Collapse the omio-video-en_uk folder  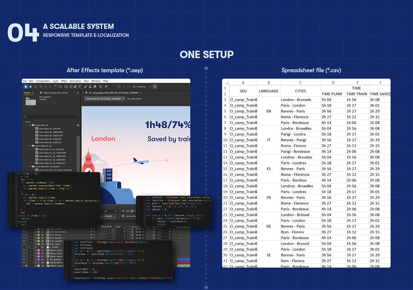tap(30, 146)
